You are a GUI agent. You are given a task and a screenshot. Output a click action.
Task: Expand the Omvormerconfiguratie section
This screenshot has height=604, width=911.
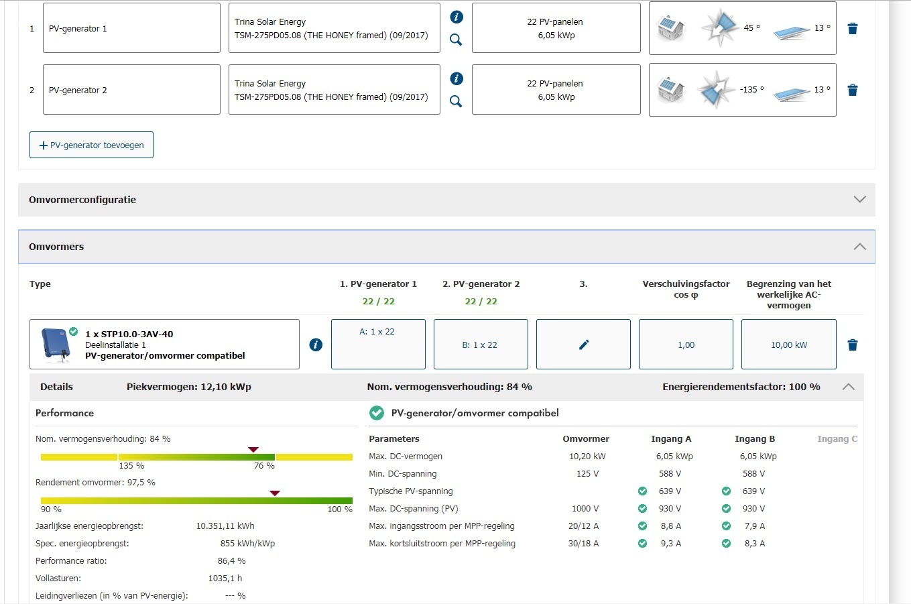pyautogui.click(x=859, y=200)
